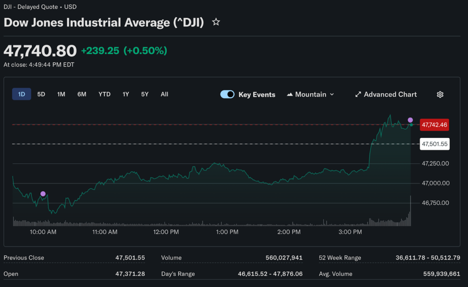This screenshot has width=468, height=287.
Task: Click the purple key event dot near 10:00 AM
Action: point(43,194)
